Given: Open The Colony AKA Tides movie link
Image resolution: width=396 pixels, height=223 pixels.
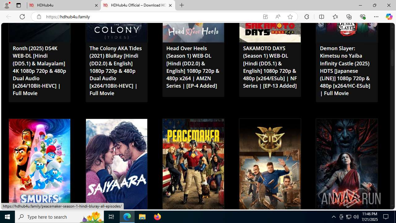Looking at the screenshot, I should click(116, 71).
